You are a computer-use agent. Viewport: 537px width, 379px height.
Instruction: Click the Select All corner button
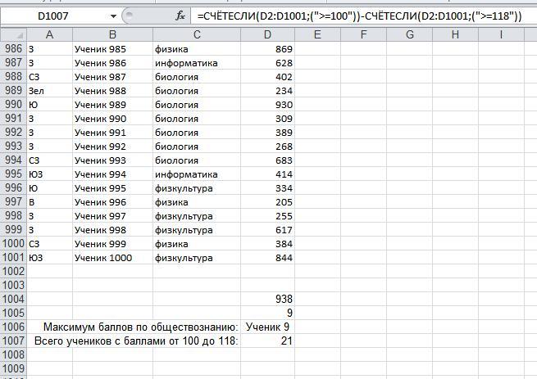click(x=14, y=34)
